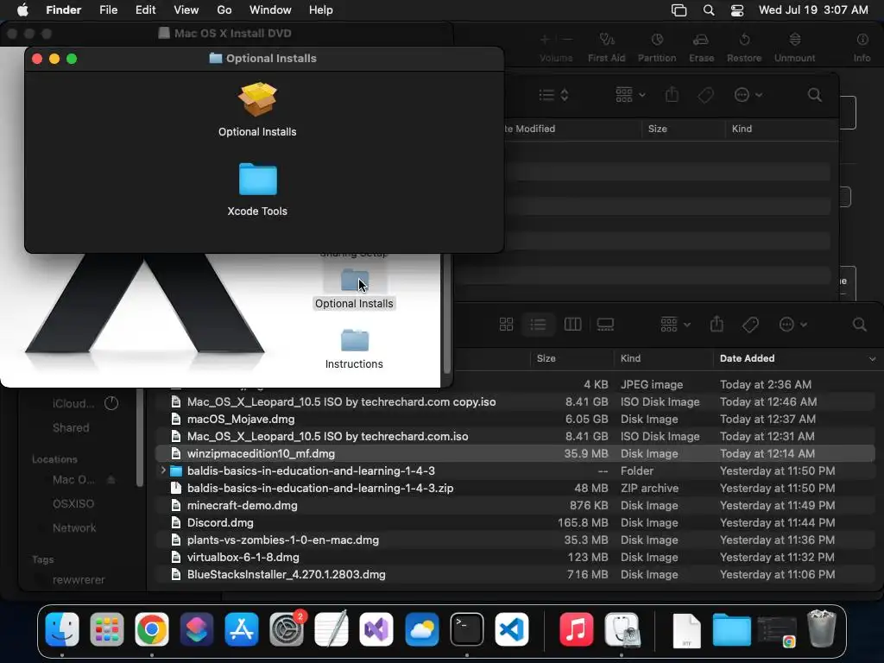The height and width of the screenshot is (663, 884).
Task: Click First Aid in Disk Utility toolbar
Action: click(x=606, y=47)
